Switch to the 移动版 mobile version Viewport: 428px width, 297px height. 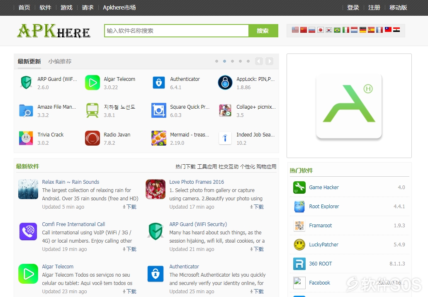pyautogui.click(x=398, y=7)
